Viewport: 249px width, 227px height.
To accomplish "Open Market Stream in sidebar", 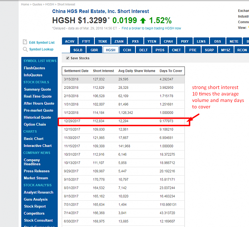I will (x=36, y=178).
